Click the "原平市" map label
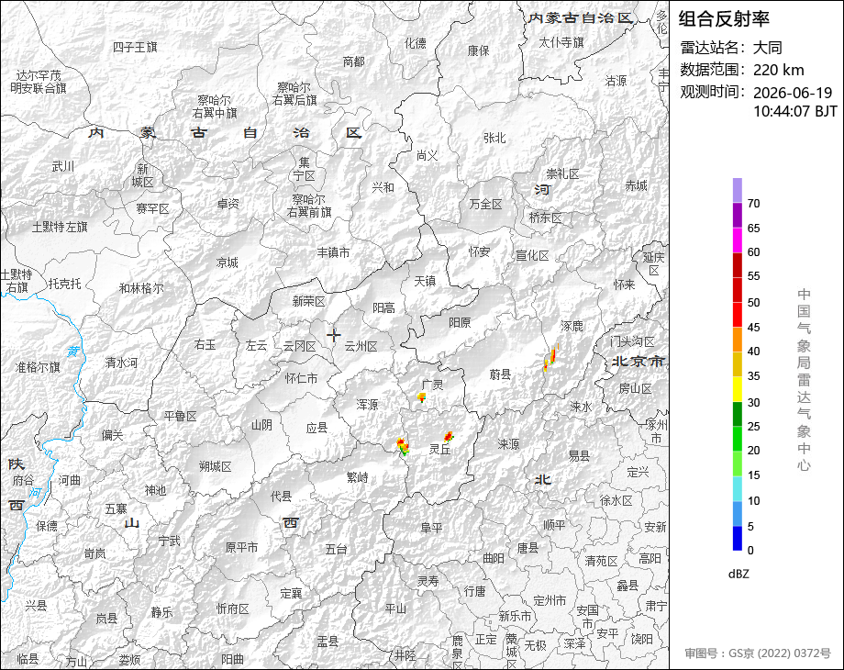Image resolution: width=844 pixels, height=670 pixels. [241, 547]
